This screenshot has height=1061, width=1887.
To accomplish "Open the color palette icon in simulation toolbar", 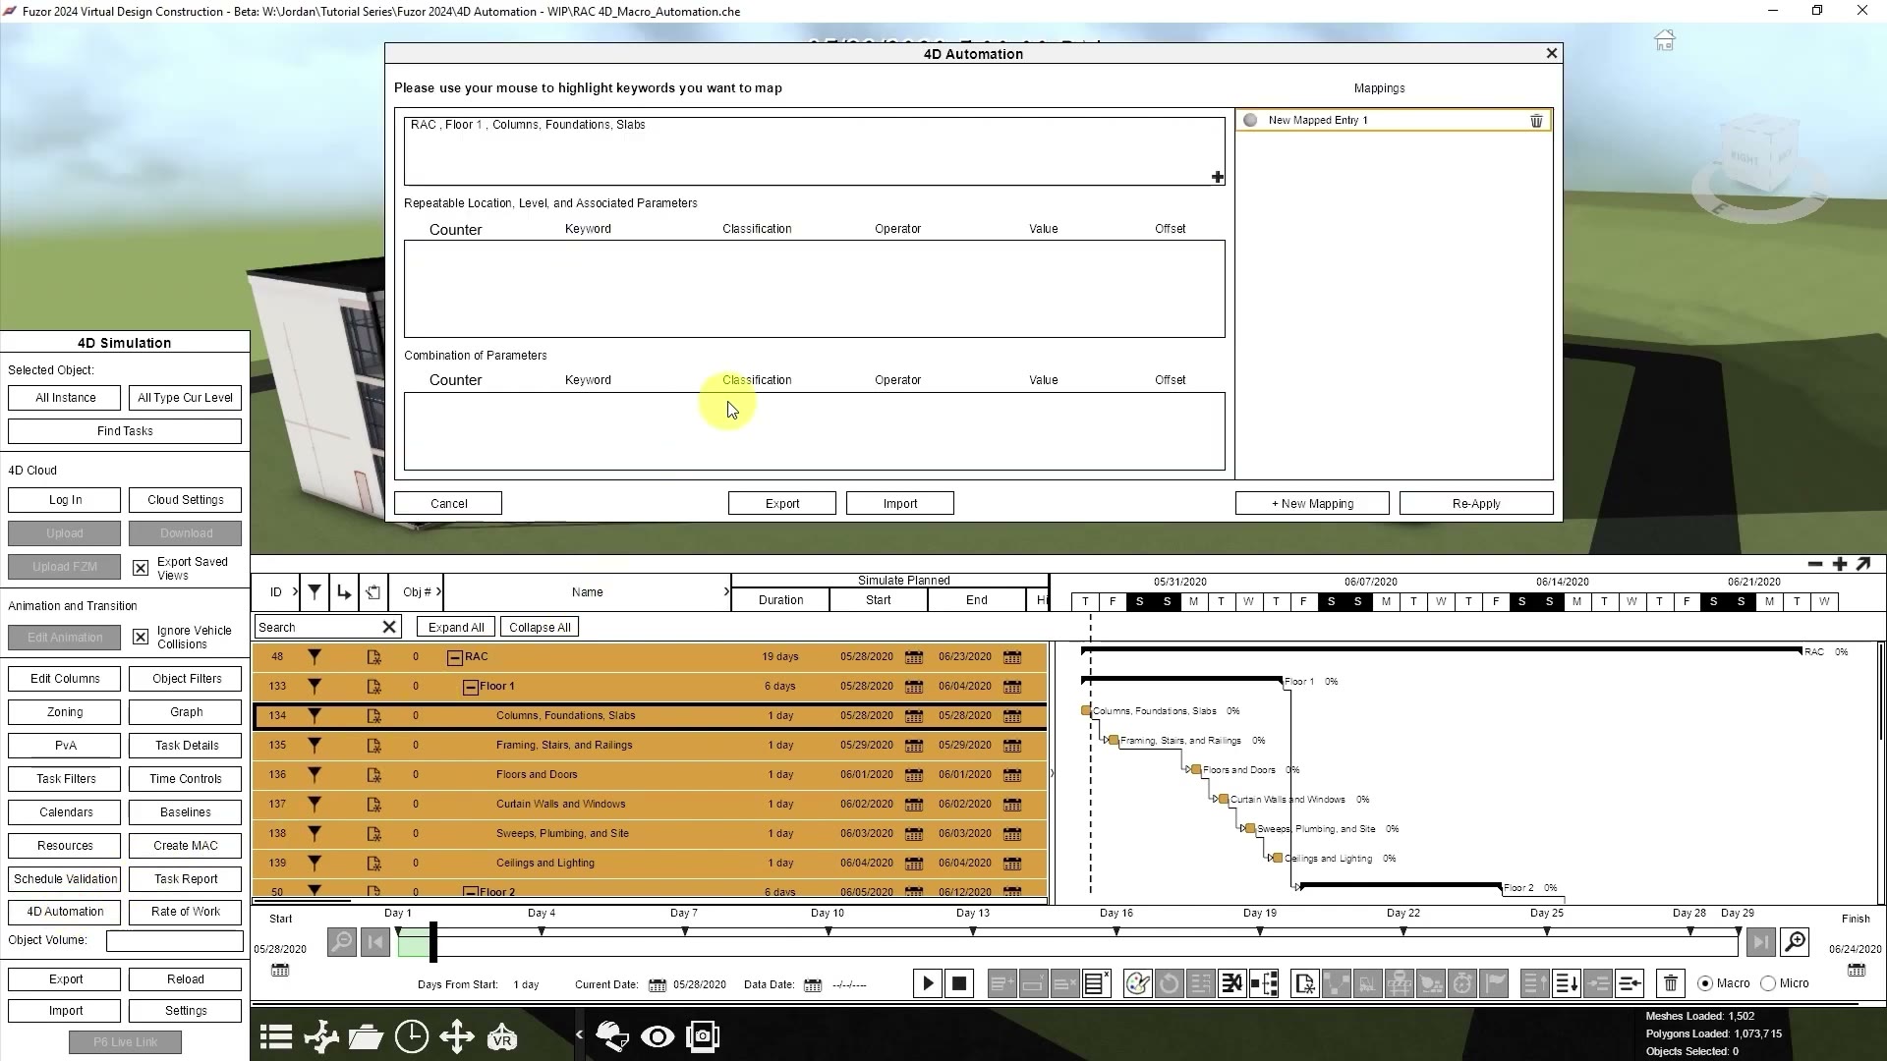I will [1137, 983].
